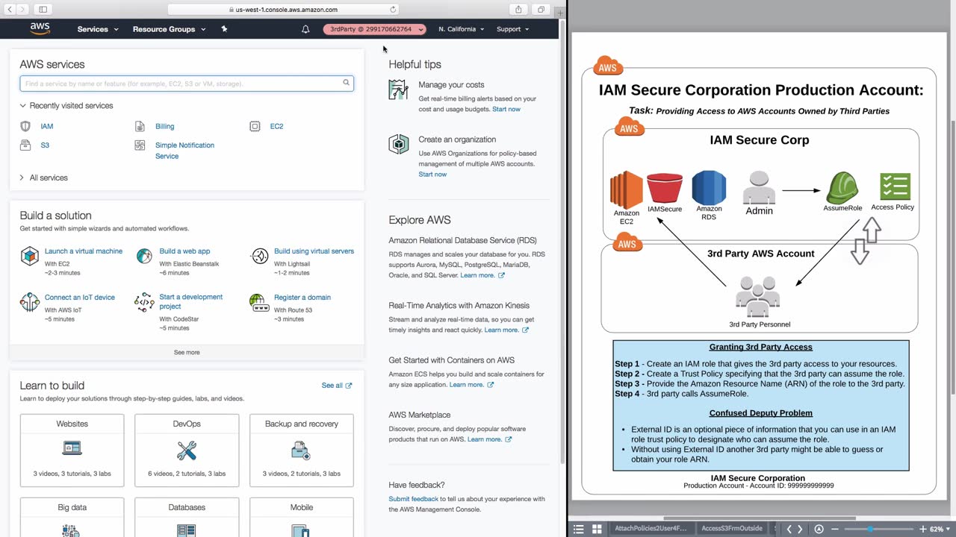Go back with Safari's back arrow
The width and height of the screenshot is (956, 537).
click(10, 10)
